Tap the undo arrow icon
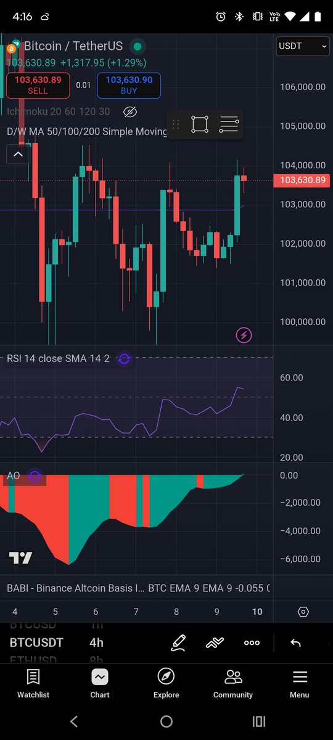Image resolution: width=333 pixels, height=740 pixels. coord(295,643)
